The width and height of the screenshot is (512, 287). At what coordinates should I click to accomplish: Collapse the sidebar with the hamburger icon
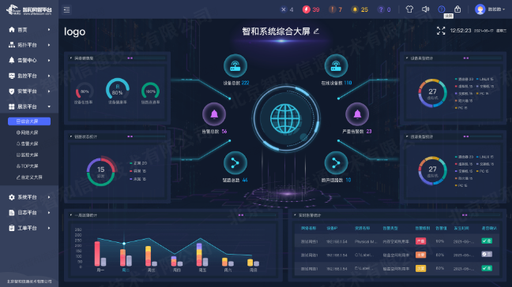click(x=66, y=9)
